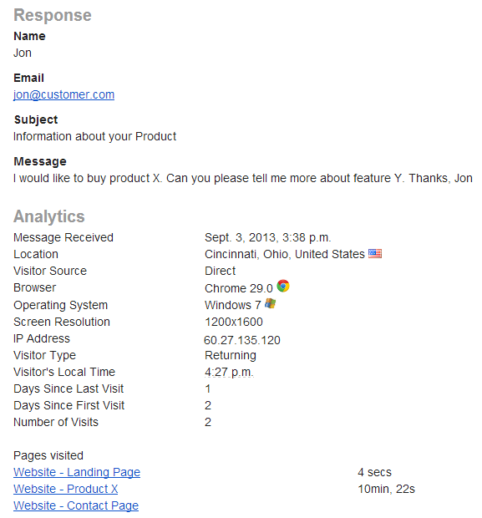Click the name value Jon

click(23, 53)
